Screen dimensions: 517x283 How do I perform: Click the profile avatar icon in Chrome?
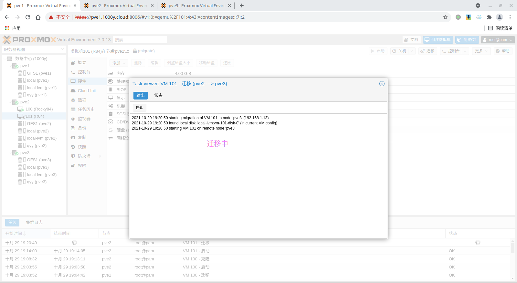pyautogui.click(x=499, y=17)
